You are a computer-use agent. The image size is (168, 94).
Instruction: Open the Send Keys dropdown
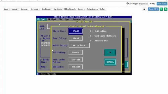46,9
